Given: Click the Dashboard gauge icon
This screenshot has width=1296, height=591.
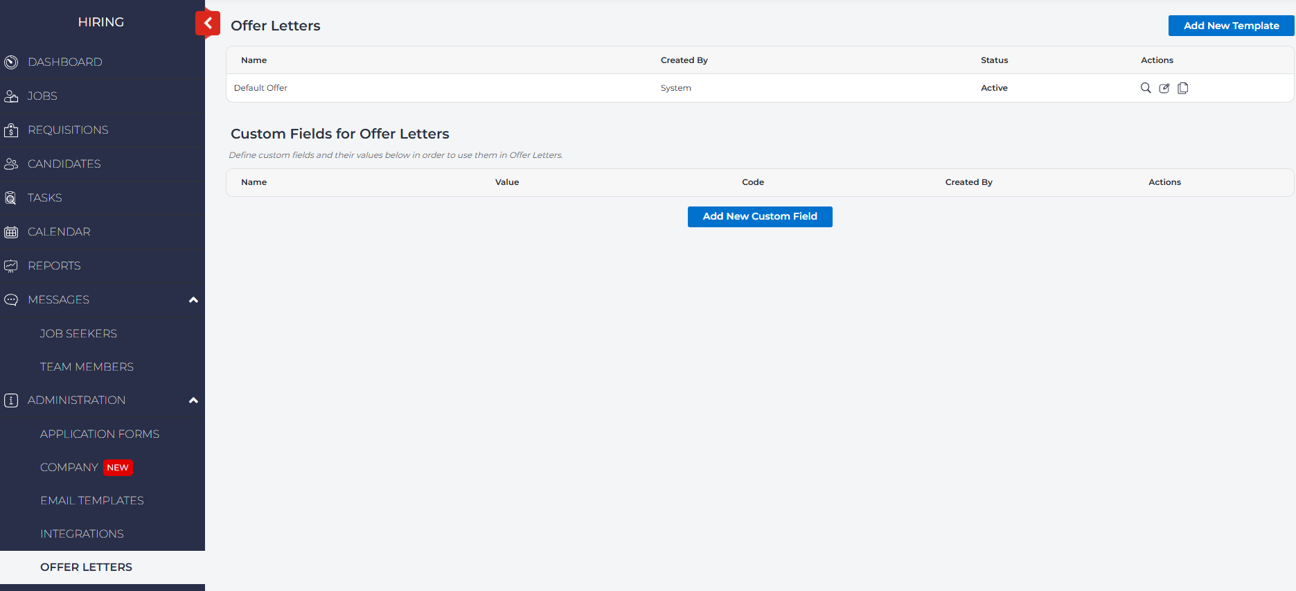Looking at the screenshot, I should tap(11, 62).
